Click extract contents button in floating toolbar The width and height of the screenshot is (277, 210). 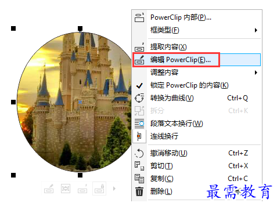pos(82,189)
